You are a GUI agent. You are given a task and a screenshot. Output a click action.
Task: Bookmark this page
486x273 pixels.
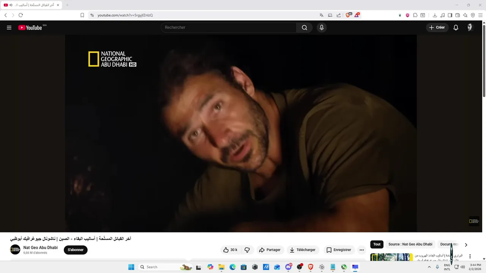82,15
